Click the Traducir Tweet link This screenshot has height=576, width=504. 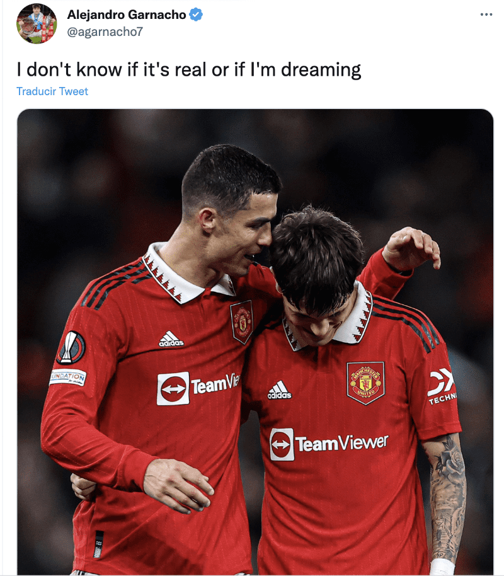52,91
